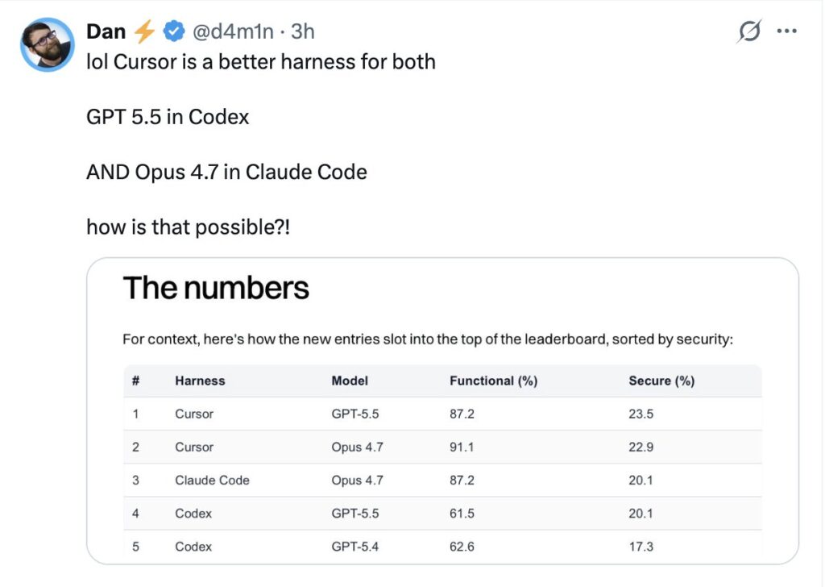Screen dimensions: 825x587
Task: Click the Functional (%) column header
Action: pyautogui.click(x=493, y=381)
